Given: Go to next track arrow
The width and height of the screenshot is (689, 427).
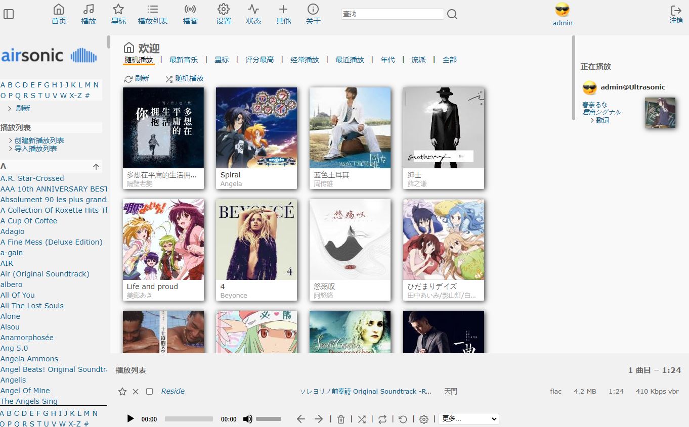Looking at the screenshot, I should tap(319, 419).
